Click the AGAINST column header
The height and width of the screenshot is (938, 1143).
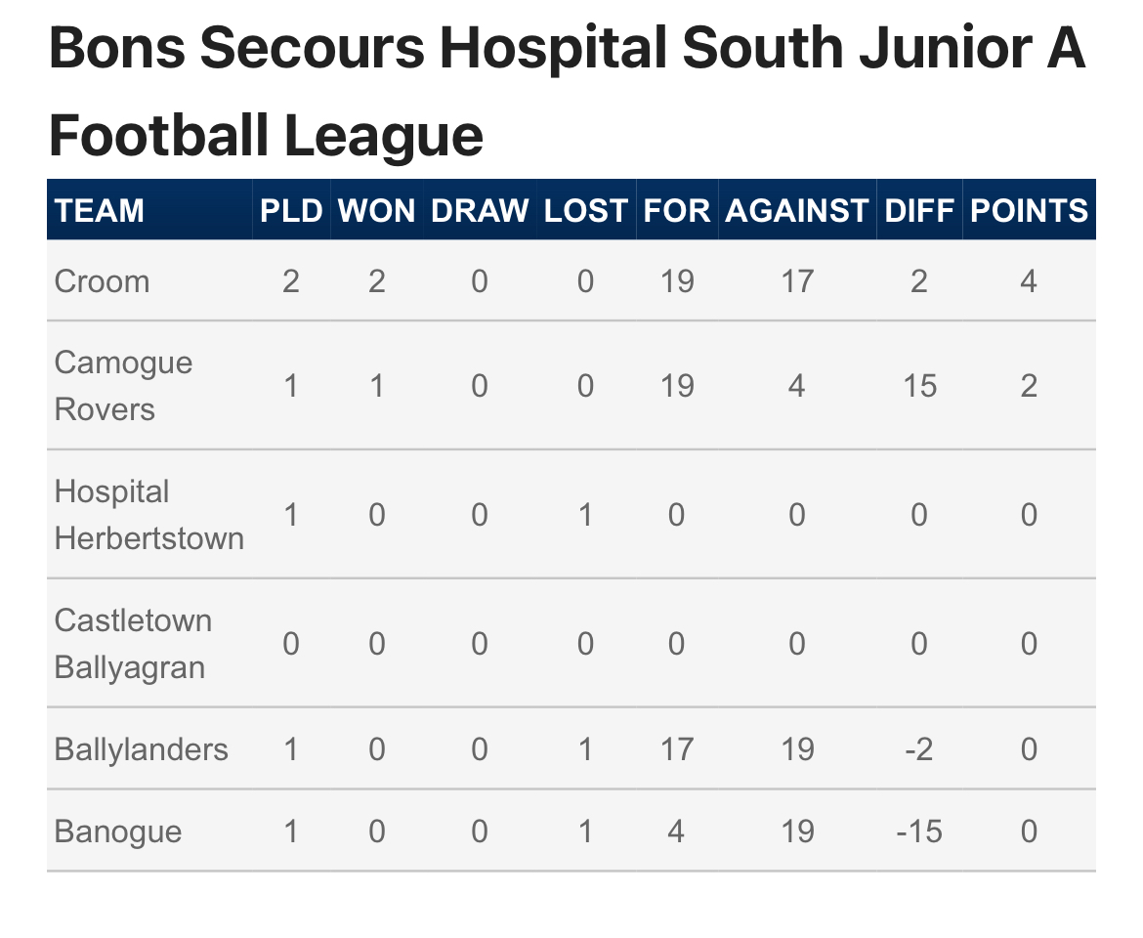(x=797, y=211)
